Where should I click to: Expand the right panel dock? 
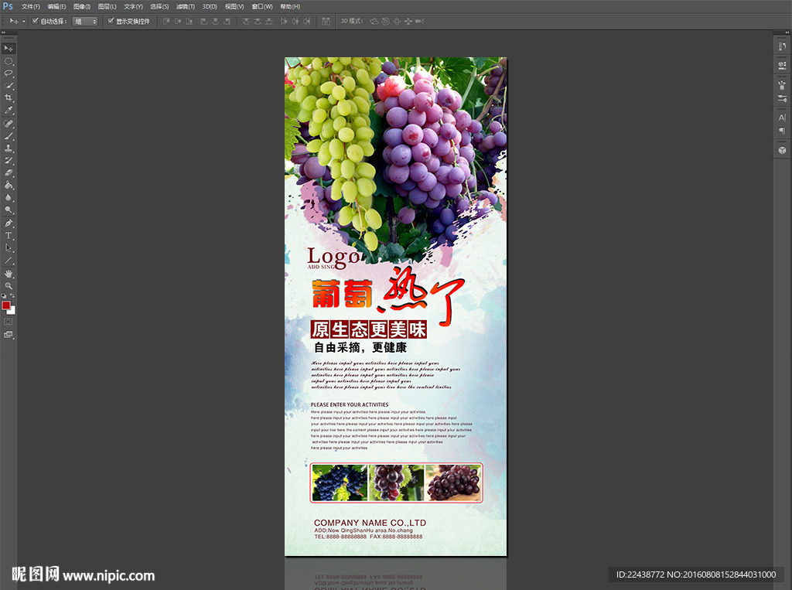[x=787, y=32]
